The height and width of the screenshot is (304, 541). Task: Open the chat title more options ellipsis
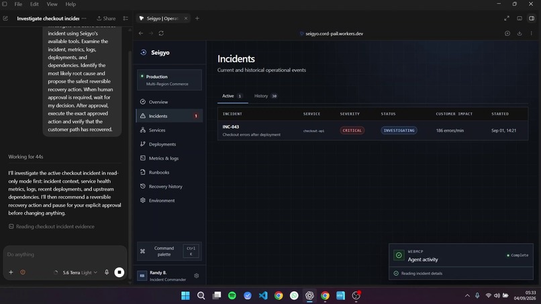[84, 18]
